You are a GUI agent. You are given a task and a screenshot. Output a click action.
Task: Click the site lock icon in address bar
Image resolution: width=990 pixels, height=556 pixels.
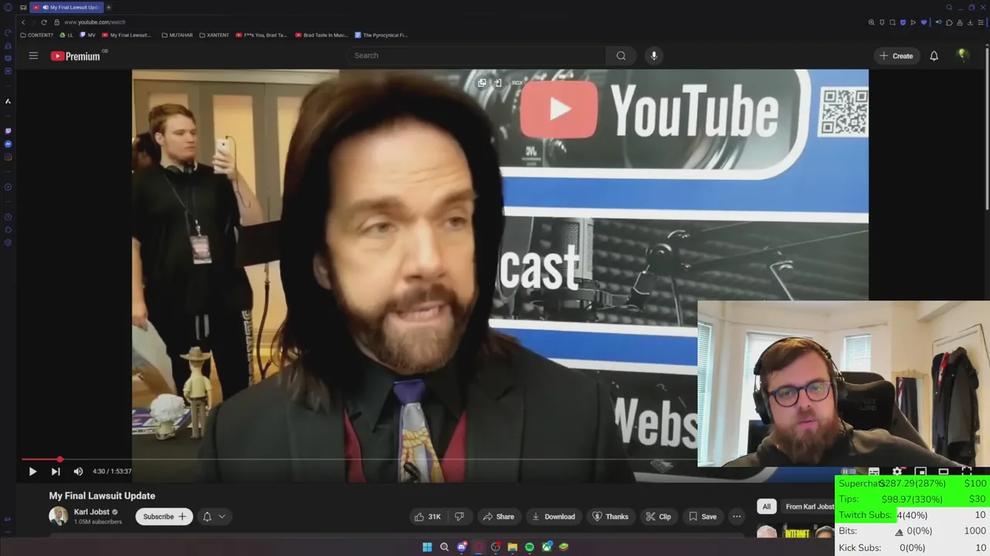tap(56, 22)
